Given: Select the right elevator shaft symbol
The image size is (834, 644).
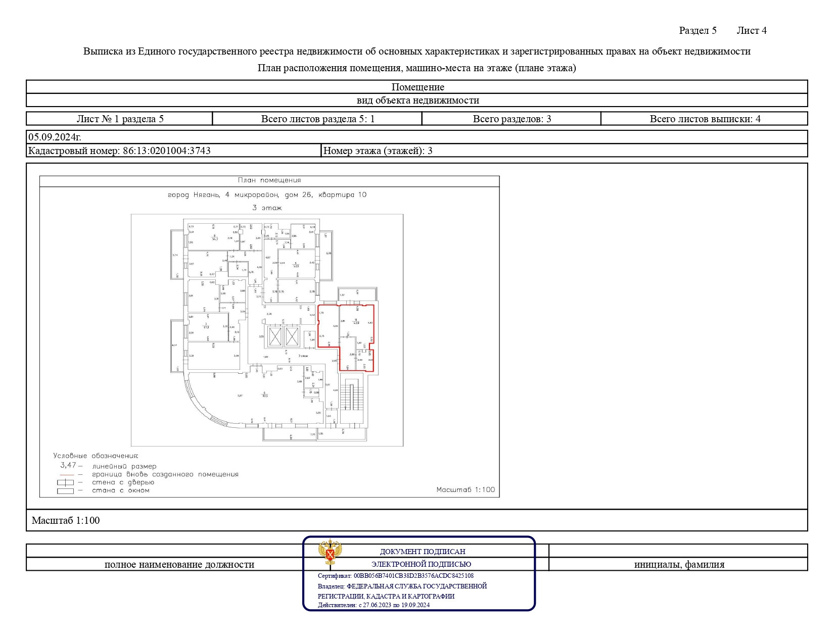Looking at the screenshot, I should point(292,337).
